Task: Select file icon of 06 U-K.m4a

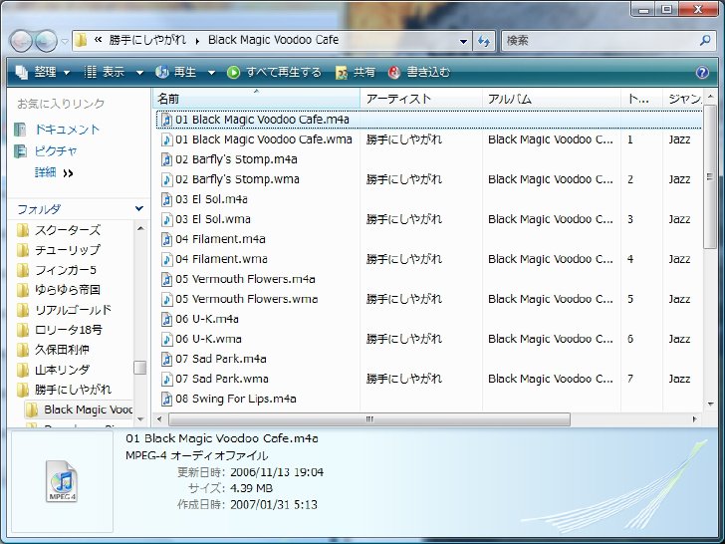Action: tap(166, 319)
